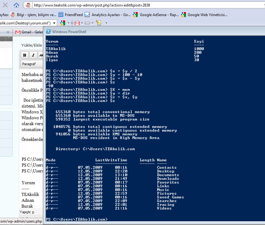Click the Yükle/Ekle label in the editor

(x=32, y=45)
